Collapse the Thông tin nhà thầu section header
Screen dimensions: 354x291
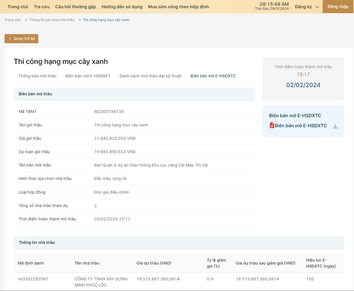(179, 243)
